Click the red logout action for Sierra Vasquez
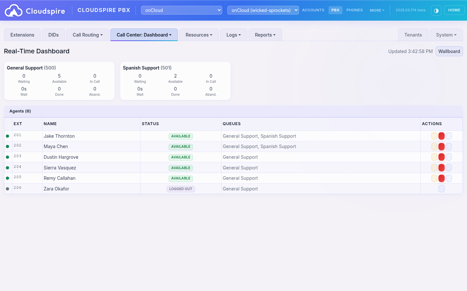This screenshot has width=467, height=291. click(441, 167)
